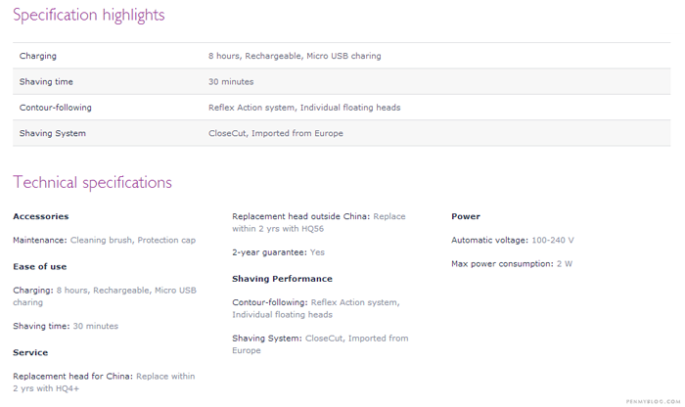The height and width of the screenshot is (407, 685).
Task: Click the "Technical specifications" heading
Action: coord(92,182)
